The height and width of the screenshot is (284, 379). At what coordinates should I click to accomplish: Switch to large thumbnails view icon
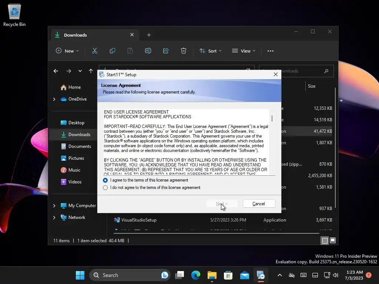[x=333, y=240]
